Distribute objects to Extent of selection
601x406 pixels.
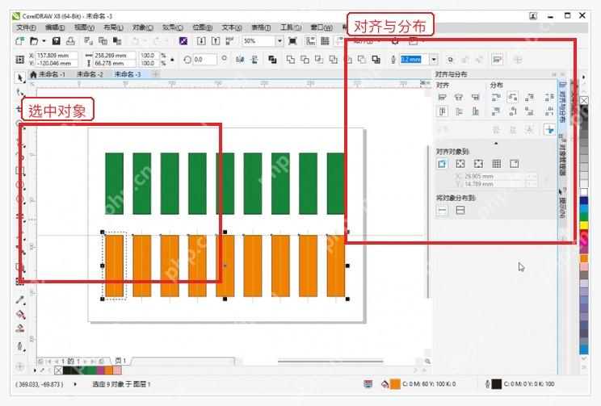[442, 210]
